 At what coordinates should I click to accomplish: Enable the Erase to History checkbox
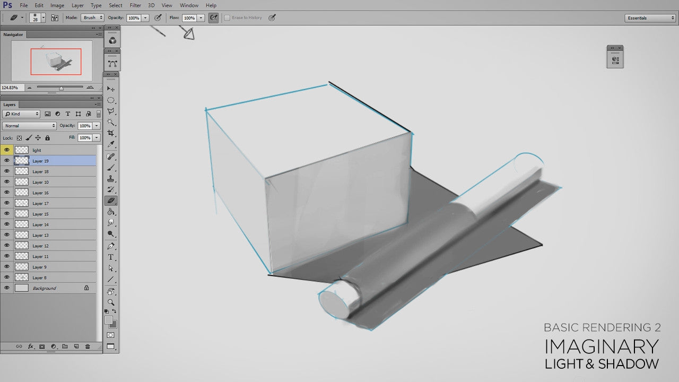pos(227,18)
